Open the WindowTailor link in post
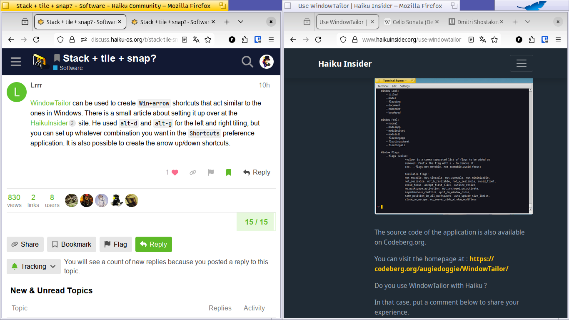The image size is (569, 320). [x=50, y=103]
